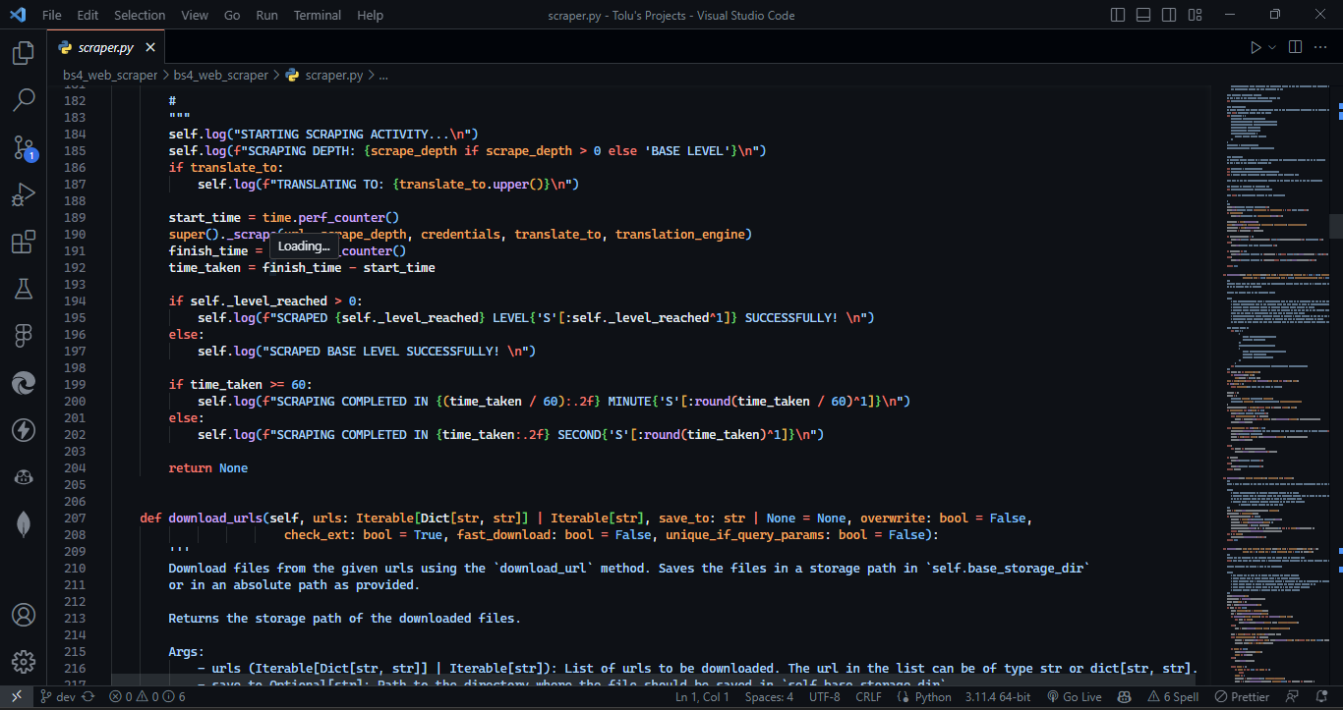Open the Run button dropdown arrow
The height and width of the screenshot is (710, 1343).
click(1272, 47)
